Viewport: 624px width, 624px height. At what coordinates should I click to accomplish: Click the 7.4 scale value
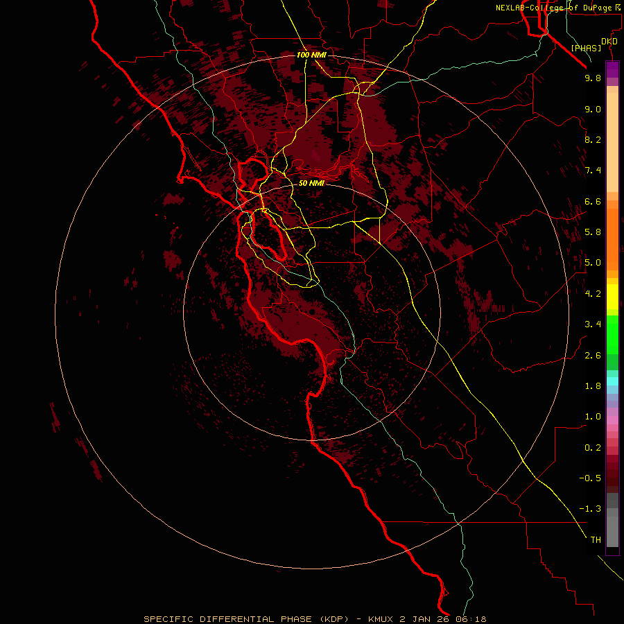click(593, 171)
